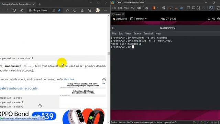
Task: Open Terminal View menu
Action: tap(128, 34)
